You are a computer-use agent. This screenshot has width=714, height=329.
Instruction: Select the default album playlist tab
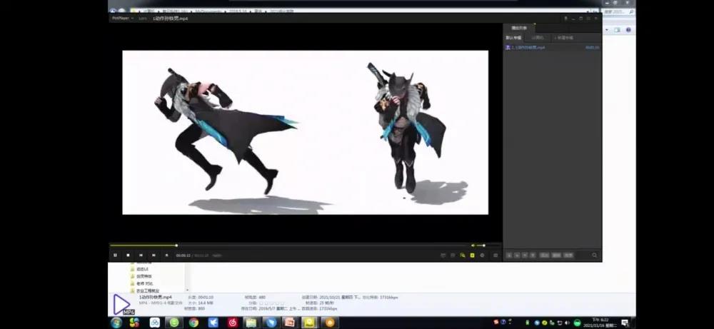tap(514, 37)
